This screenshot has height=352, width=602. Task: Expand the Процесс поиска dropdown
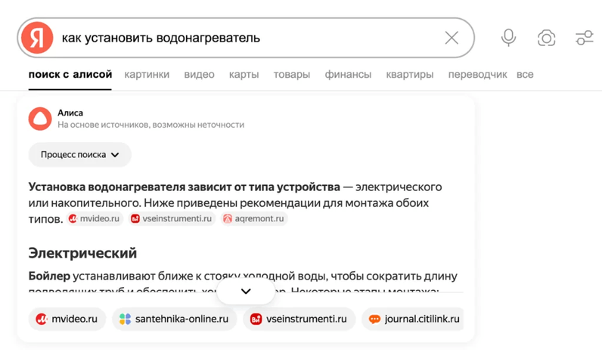(x=80, y=155)
